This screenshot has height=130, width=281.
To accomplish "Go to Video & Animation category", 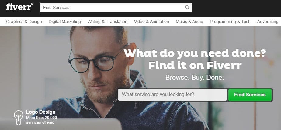I will [151, 22].
